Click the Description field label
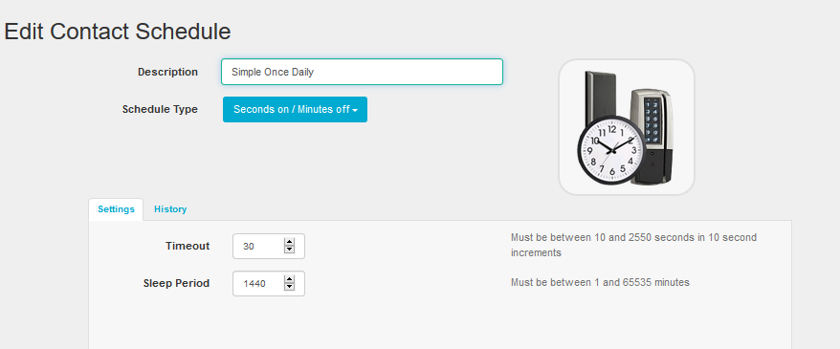840x349 pixels. pos(167,72)
